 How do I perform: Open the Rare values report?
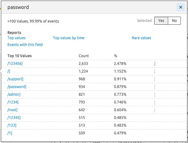tap(142, 38)
